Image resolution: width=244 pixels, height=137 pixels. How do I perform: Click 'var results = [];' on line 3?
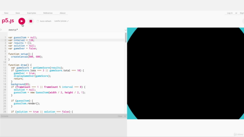coord(20,43)
